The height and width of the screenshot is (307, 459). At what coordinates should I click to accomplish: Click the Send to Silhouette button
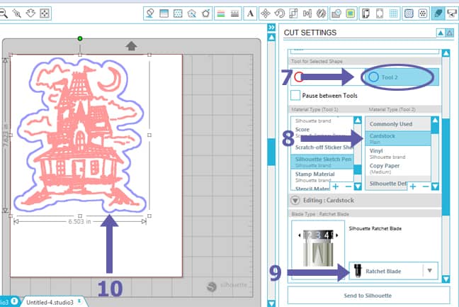(368, 296)
